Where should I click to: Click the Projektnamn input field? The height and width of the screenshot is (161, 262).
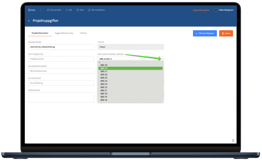tap(61, 47)
